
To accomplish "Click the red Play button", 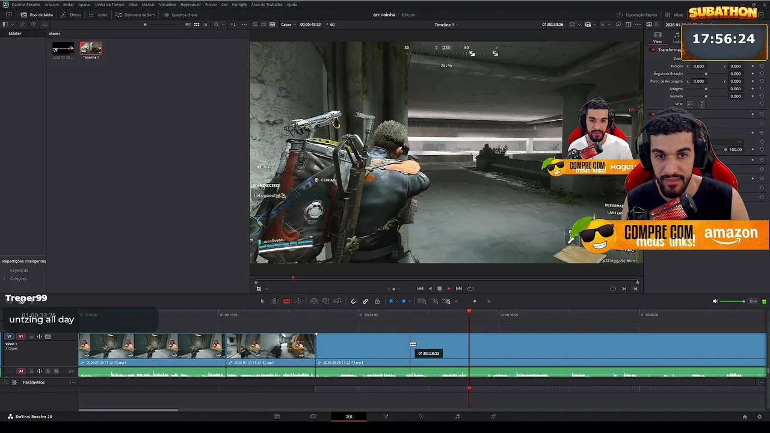I will click(x=449, y=289).
